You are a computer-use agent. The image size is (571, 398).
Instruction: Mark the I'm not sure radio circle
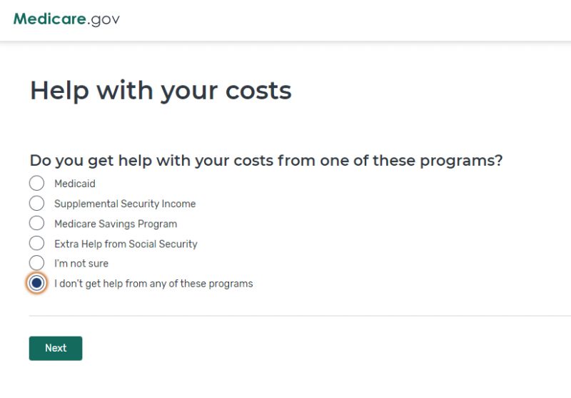(37, 263)
